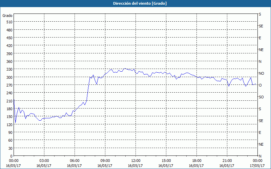Select the O compass label at 270 gridline
271x169 pixels.
point(260,85)
